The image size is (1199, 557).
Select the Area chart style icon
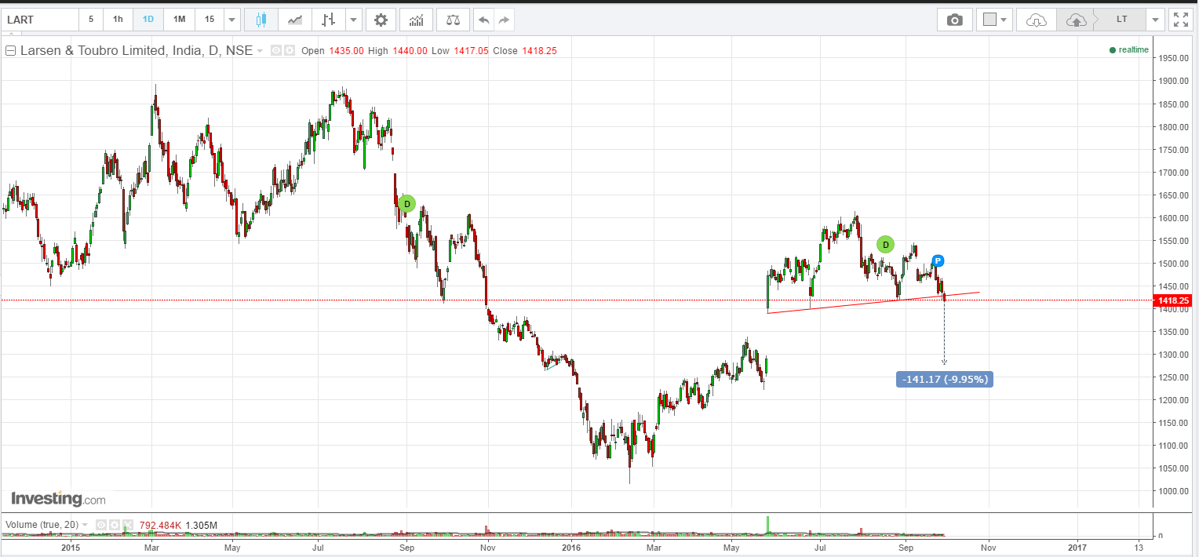[295, 20]
